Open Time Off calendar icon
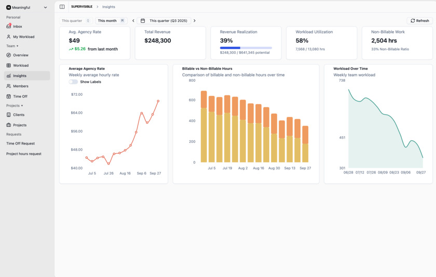 click(x=9, y=96)
